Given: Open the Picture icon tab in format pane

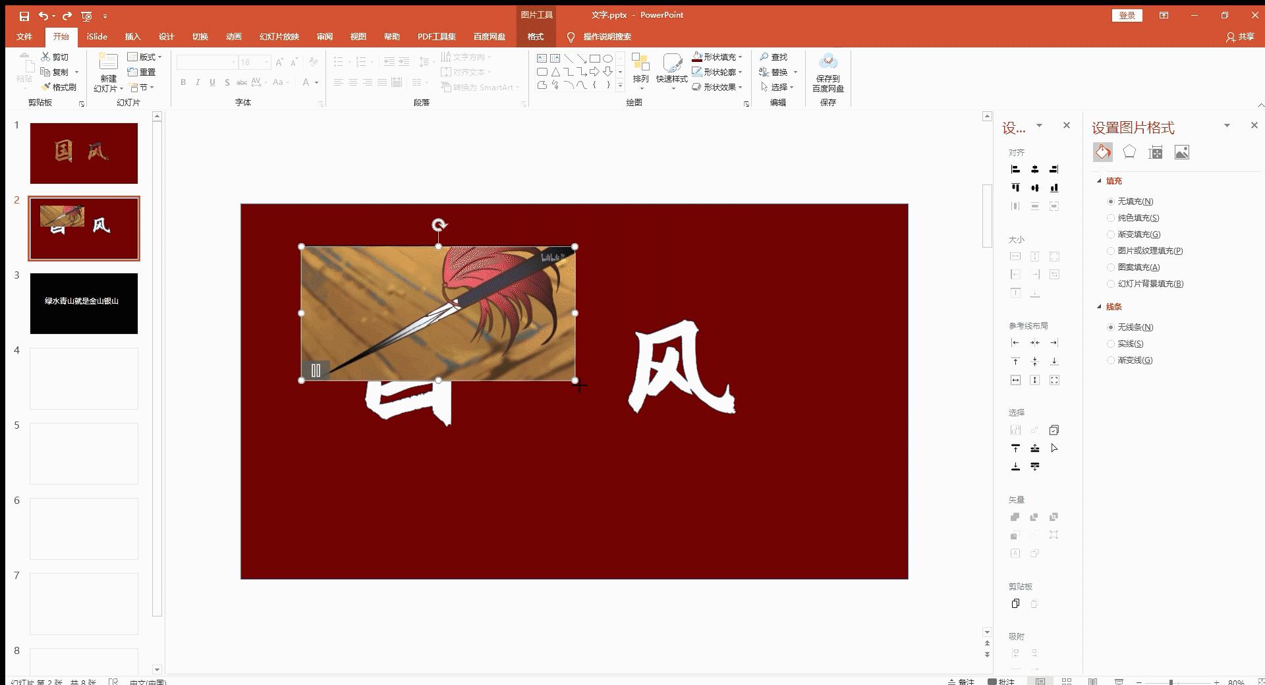Looking at the screenshot, I should (x=1182, y=152).
